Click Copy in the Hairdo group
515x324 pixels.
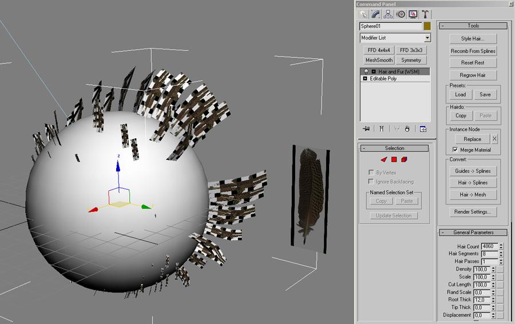pyautogui.click(x=461, y=115)
